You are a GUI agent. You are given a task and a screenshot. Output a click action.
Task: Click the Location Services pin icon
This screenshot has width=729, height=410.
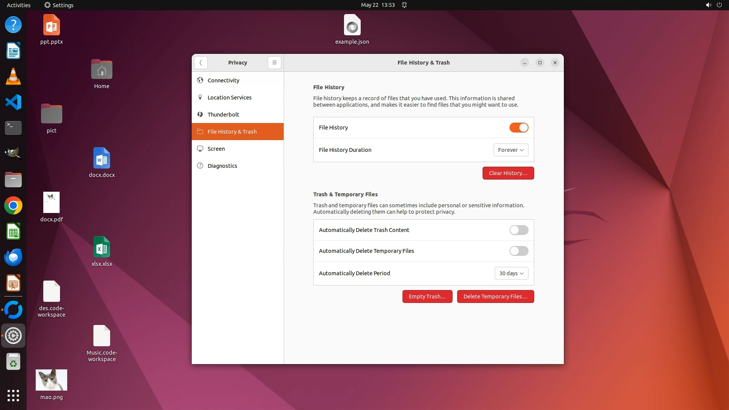pyautogui.click(x=200, y=97)
